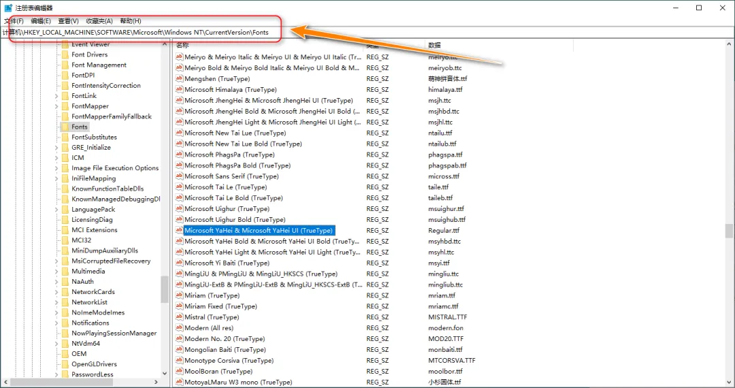Select Microsoft New Tai Lue Bold value
This screenshot has height=388, width=735.
coord(243,144)
